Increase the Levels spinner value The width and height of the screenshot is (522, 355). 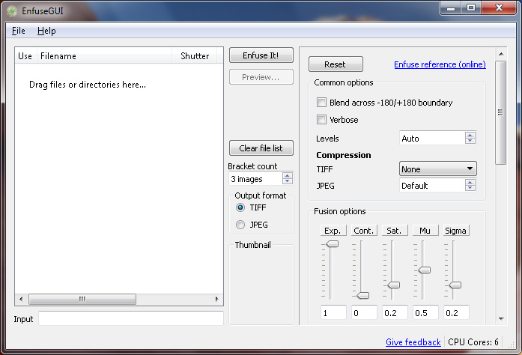tap(470, 135)
